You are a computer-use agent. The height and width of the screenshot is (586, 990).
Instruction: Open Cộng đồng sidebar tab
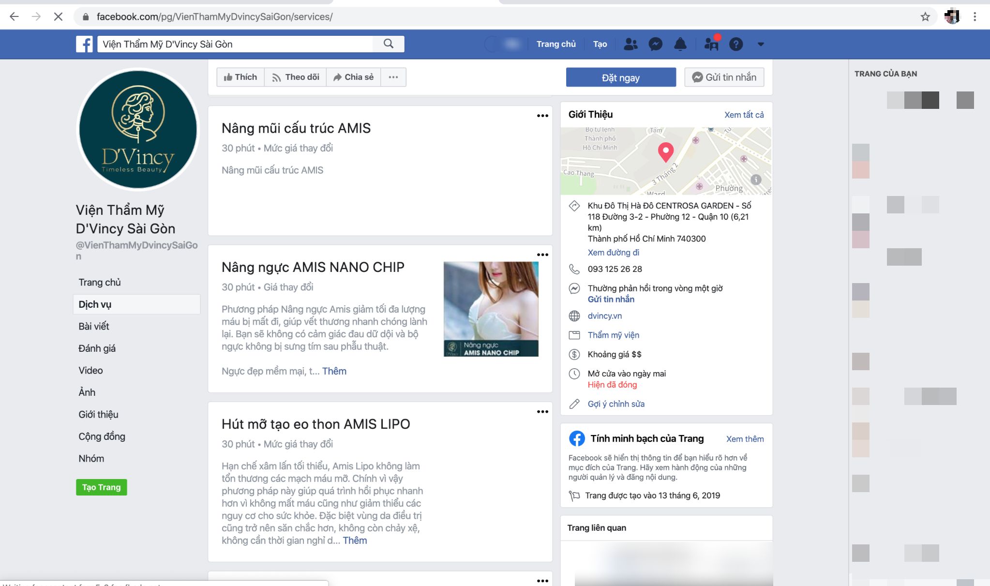coord(102,436)
